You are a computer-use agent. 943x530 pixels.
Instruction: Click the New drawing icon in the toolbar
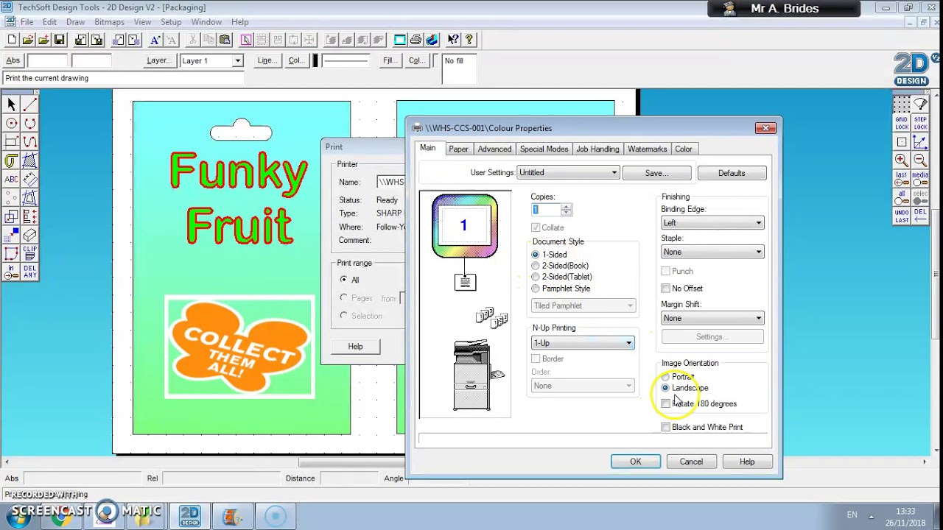point(12,40)
